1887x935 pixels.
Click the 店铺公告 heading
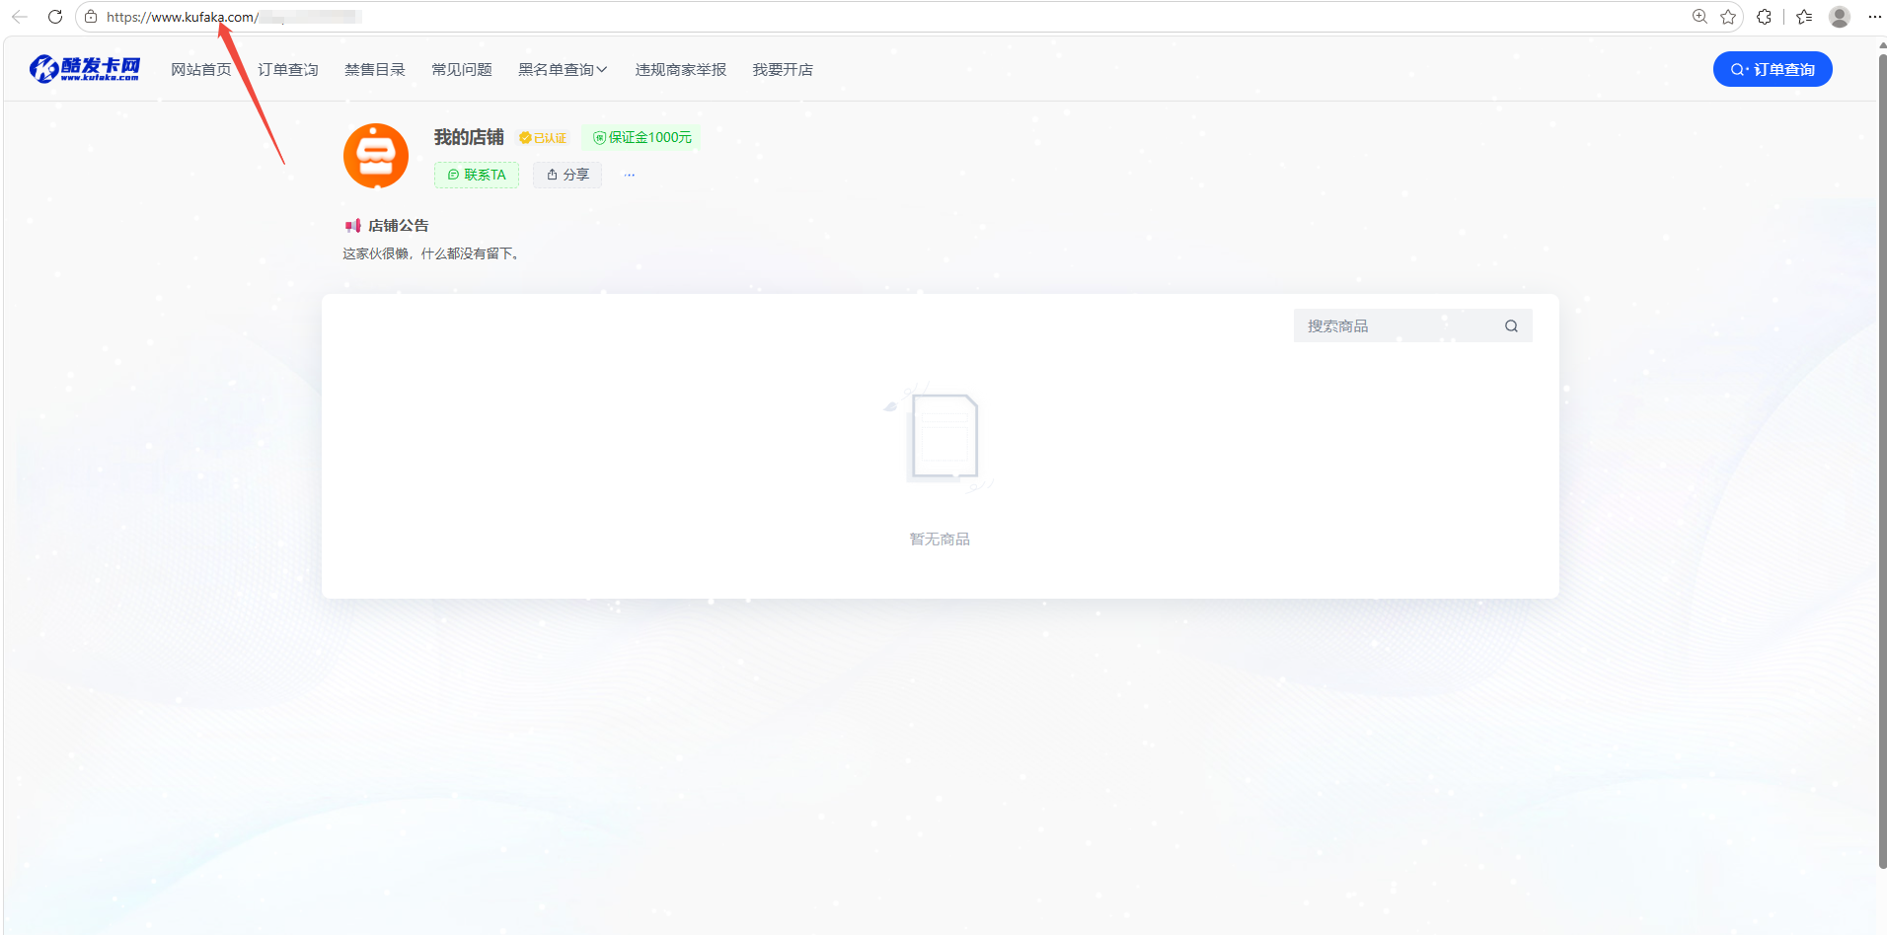(x=399, y=226)
